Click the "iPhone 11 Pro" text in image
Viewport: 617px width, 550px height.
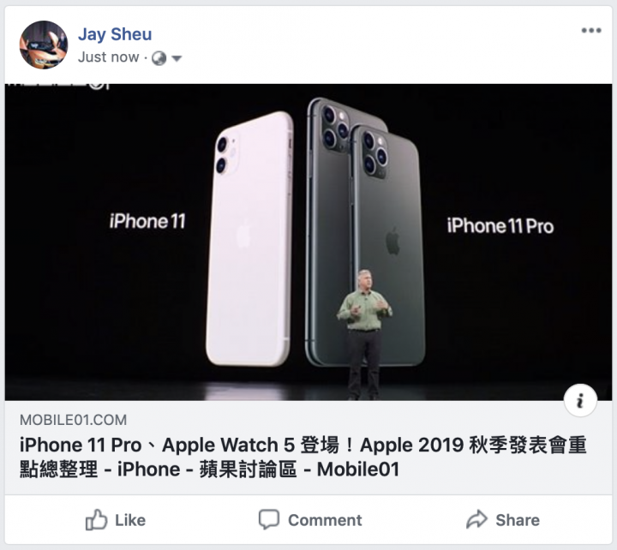click(x=500, y=226)
